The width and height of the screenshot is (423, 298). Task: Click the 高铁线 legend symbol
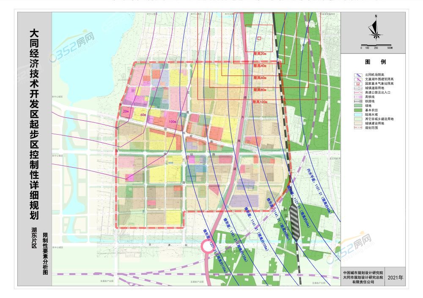pos(357,97)
